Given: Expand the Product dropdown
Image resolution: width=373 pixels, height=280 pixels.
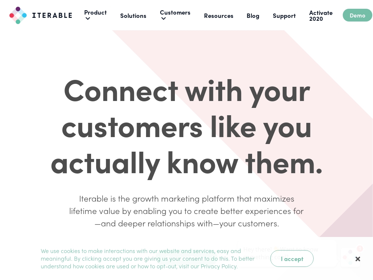Looking at the screenshot, I should pyautogui.click(x=95, y=12).
